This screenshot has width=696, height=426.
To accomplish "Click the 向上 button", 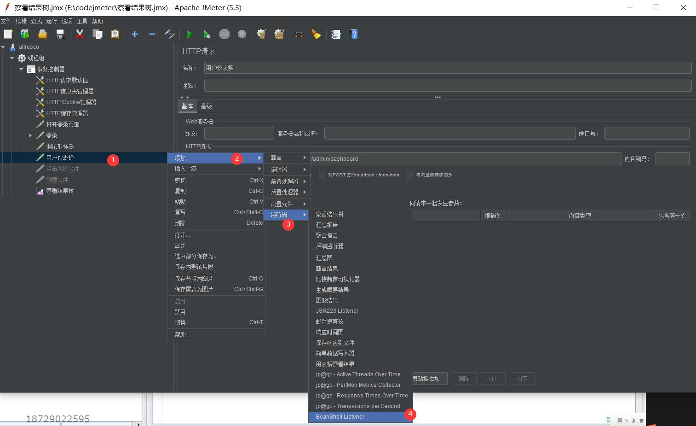I will click(x=493, y=379).
